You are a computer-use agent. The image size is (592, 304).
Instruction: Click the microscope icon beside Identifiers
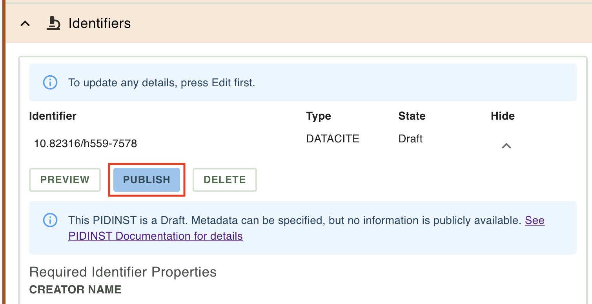click(x=53, y=24)
